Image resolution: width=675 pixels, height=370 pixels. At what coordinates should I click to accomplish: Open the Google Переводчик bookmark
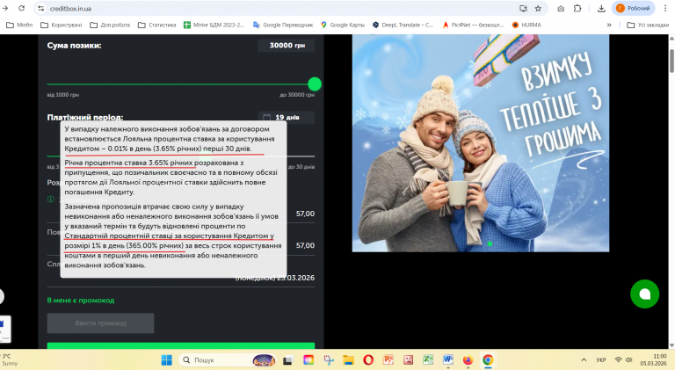[283, 25]
